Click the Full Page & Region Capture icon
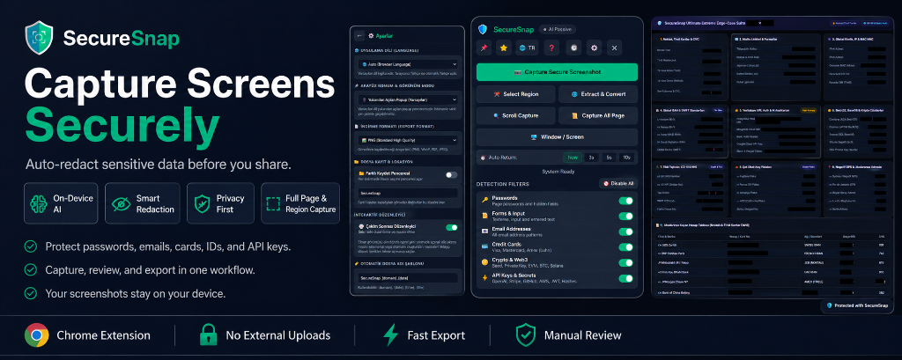The image size is (902, 360). (x=274, y=203)
